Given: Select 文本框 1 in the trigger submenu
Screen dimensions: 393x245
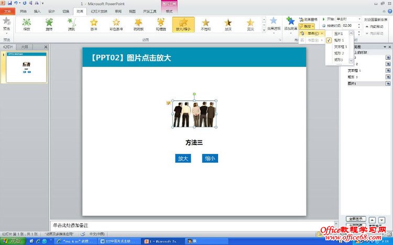Looking at the screenshot, I should point(341,47).
